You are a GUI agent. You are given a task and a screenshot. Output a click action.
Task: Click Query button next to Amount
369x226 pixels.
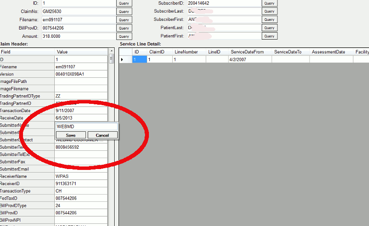[124, 37]
